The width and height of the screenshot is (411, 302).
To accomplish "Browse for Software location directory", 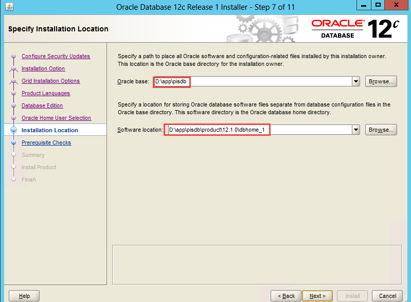I will click(x=381, y=130).
